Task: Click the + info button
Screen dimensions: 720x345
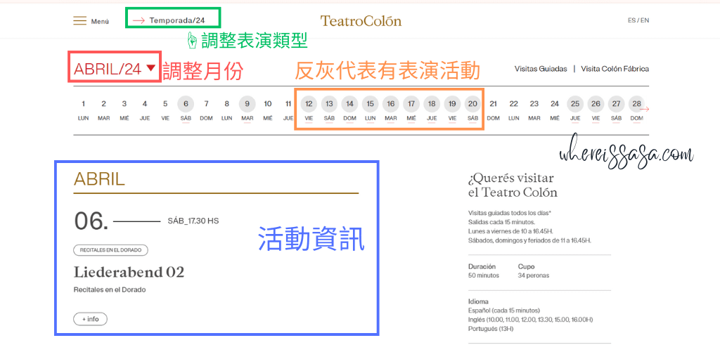Action: (91, 319)
